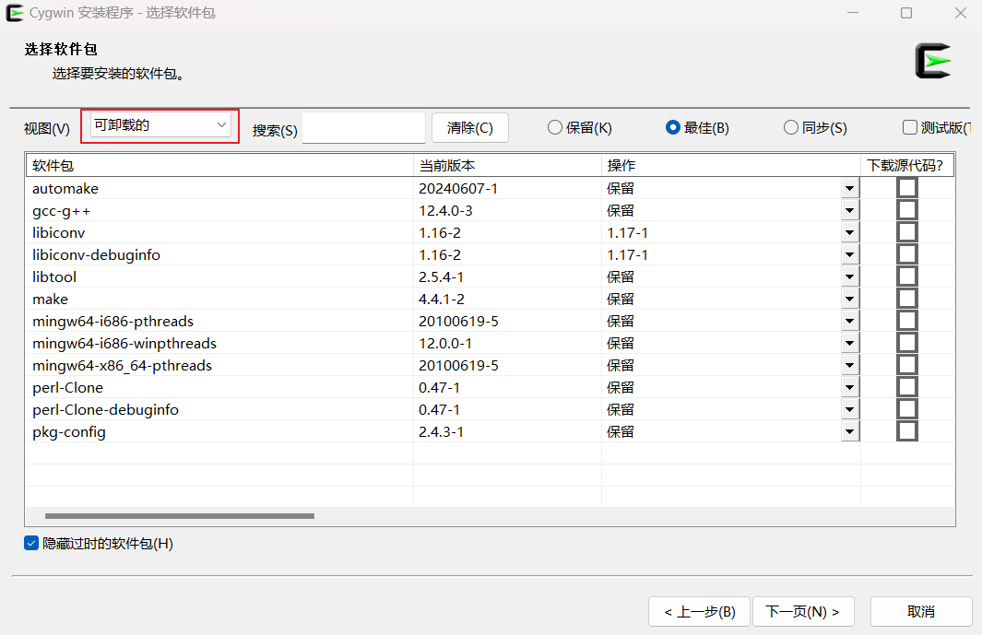Viewport: 982px width, 635px height.
Task: Select the mingw64-i686-pthreads package name
Action: coord(112,322)
